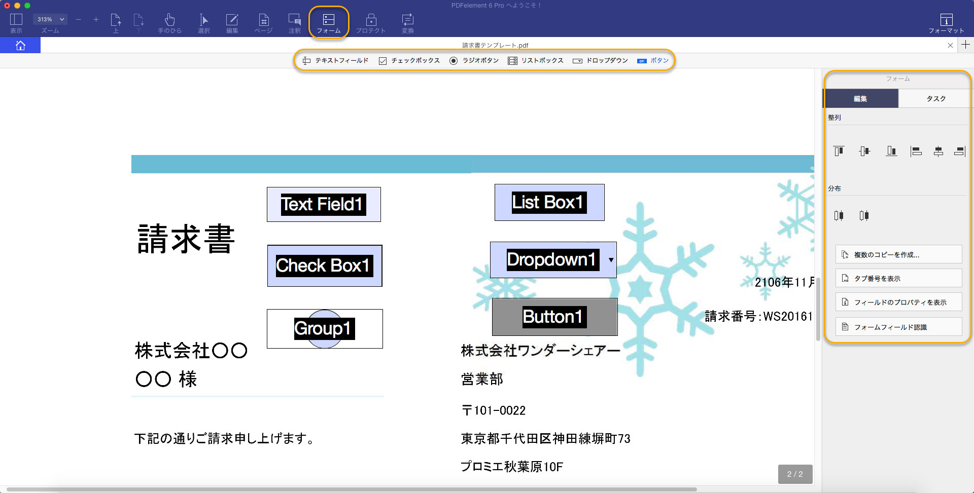Image resolution: width=974 pixels, height=493 pixels.
Task: Align fields to left edge
Action: click(x=916, y=151)
